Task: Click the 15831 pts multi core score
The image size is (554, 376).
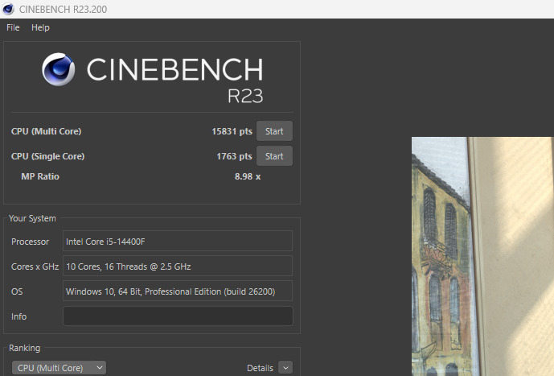Action: tap(232, 131)
